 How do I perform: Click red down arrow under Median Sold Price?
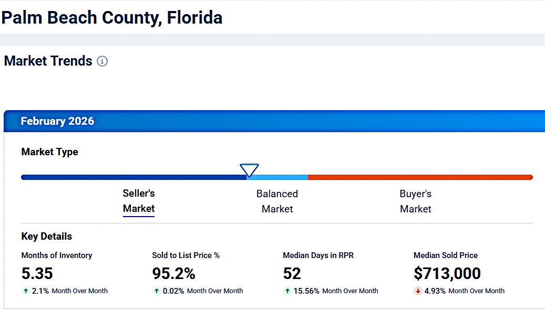418,291
